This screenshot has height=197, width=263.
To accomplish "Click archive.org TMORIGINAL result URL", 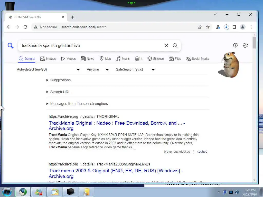I will [84, 116].
